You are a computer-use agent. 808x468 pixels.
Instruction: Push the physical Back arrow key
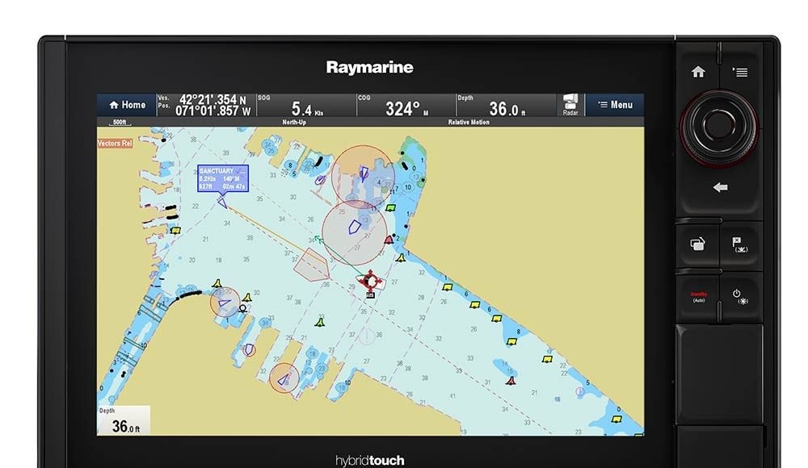tap(720, 187)
